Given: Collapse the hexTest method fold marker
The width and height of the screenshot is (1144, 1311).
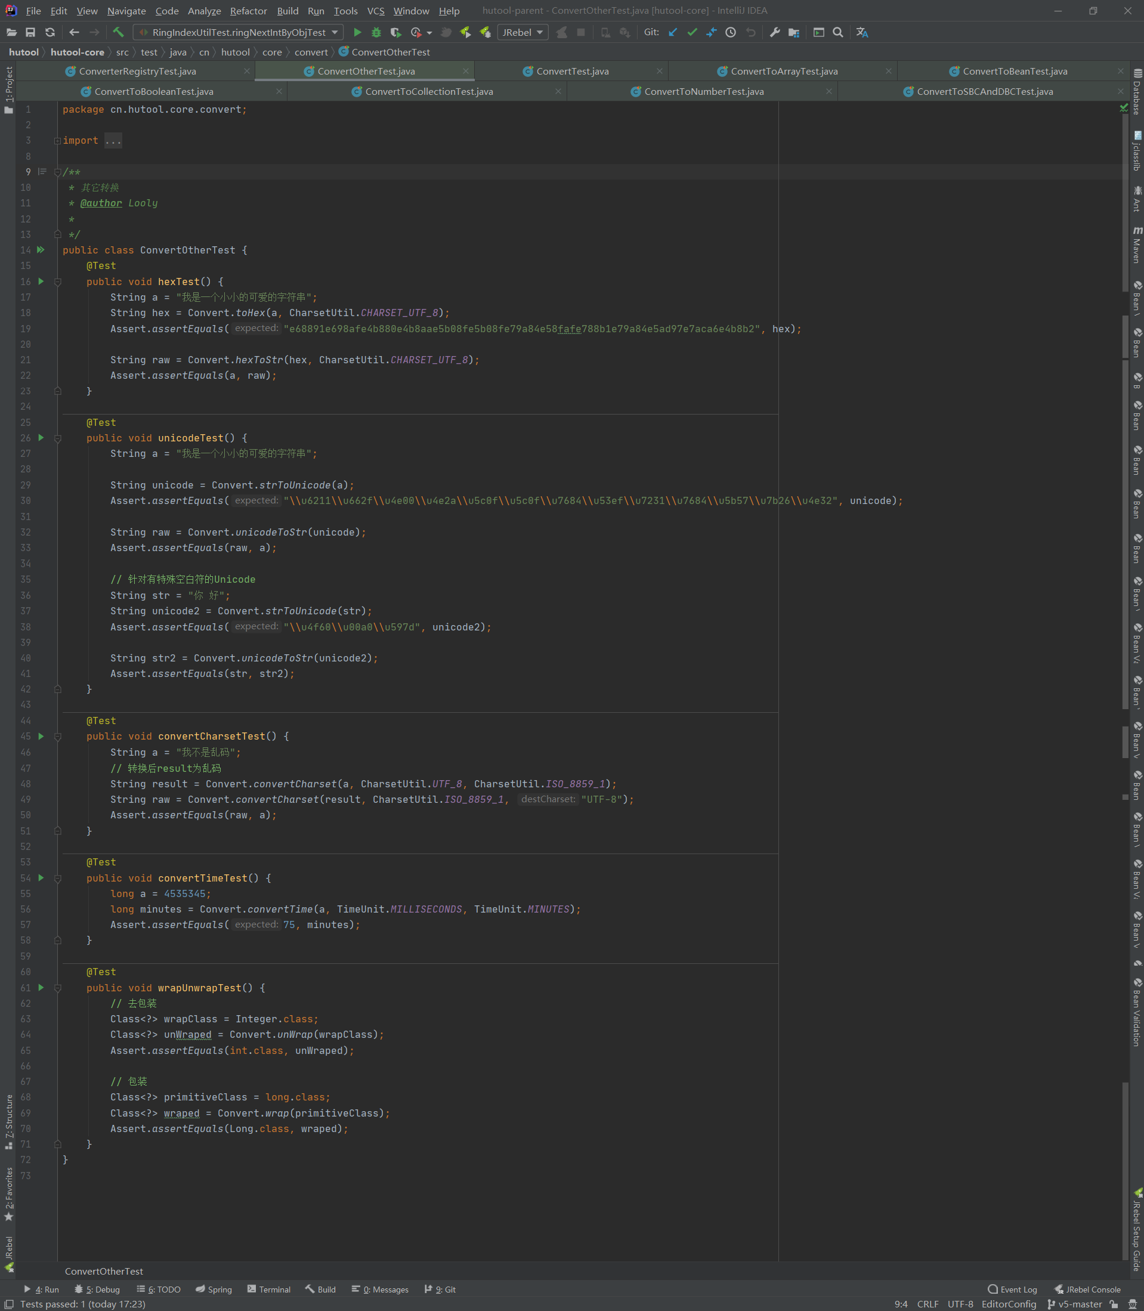Looking at the screenshot, I should (57, 282).
